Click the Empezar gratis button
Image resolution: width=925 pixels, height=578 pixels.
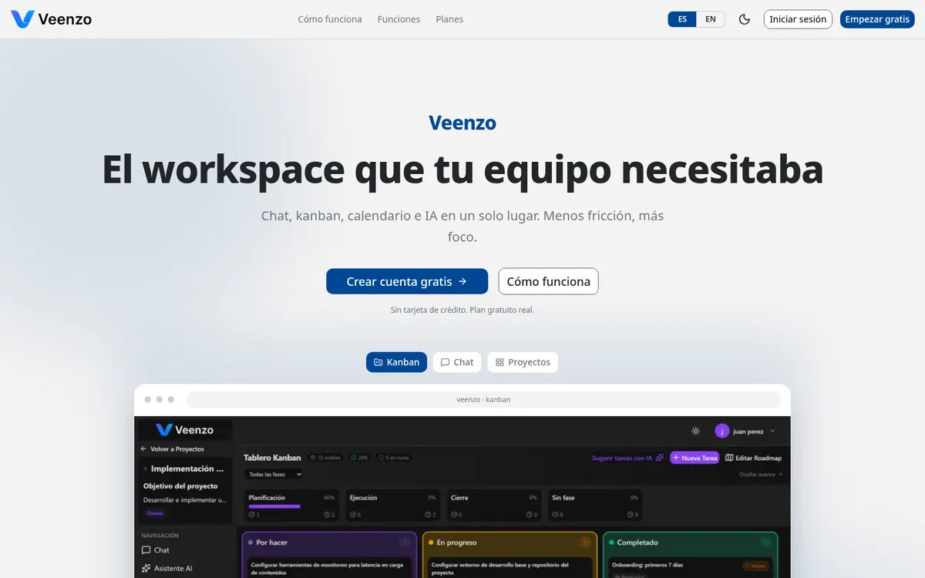[877, 19]
